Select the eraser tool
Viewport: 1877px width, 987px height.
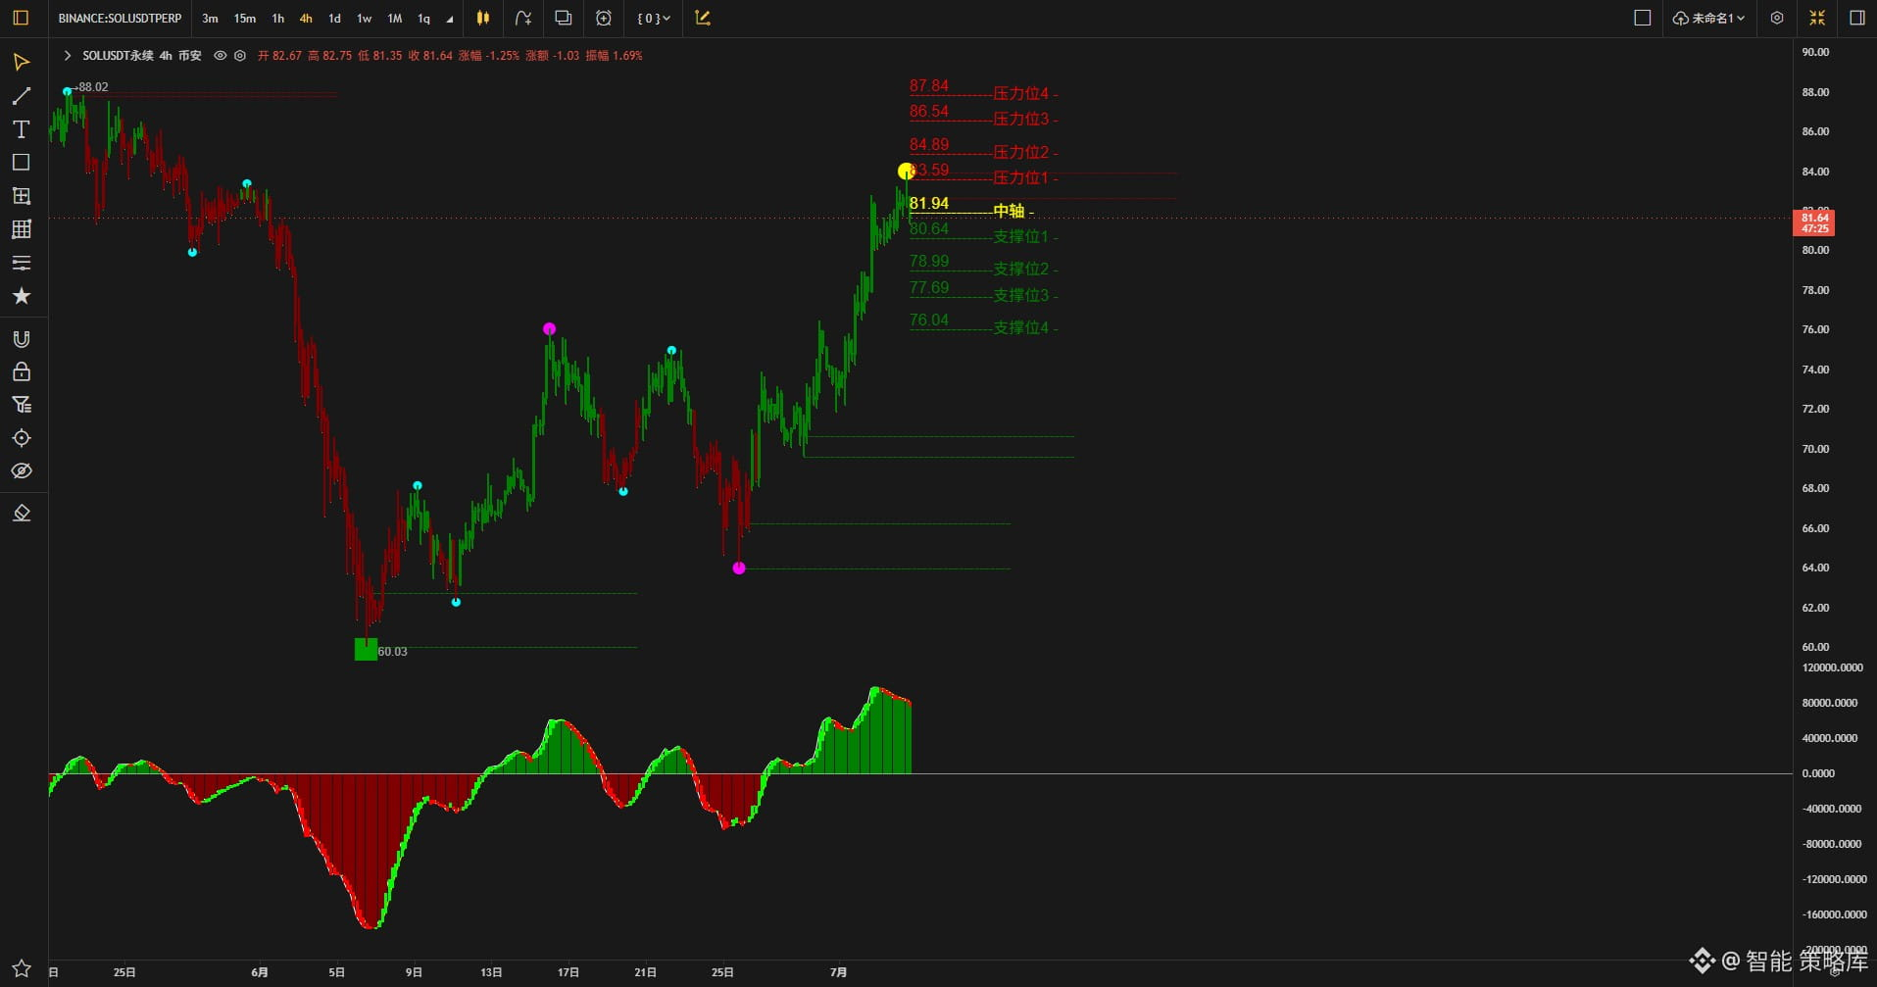click(21, 514)
